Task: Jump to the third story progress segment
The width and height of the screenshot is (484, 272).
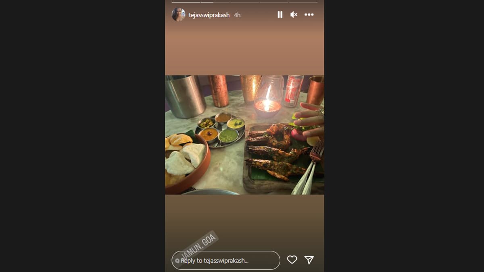Action: (x=245, y=2)
